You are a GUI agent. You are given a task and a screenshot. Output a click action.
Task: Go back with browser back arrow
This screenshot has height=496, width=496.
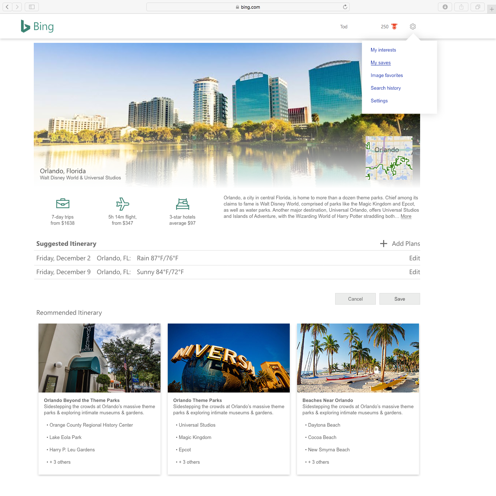click(x=7, y=7)
